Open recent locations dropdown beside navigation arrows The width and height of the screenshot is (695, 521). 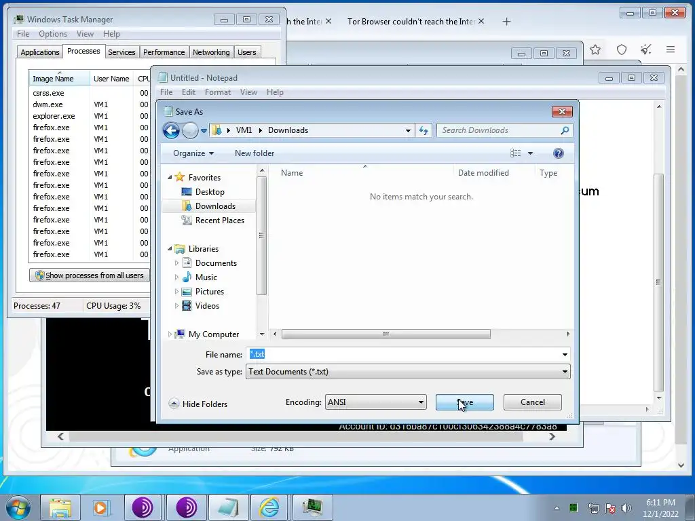click(204, 131)
